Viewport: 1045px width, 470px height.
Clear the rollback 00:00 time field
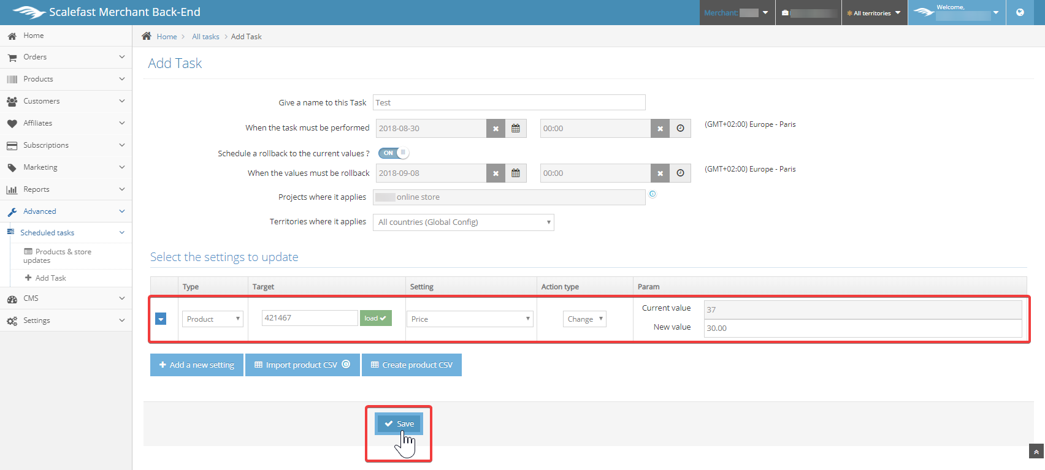660,173
